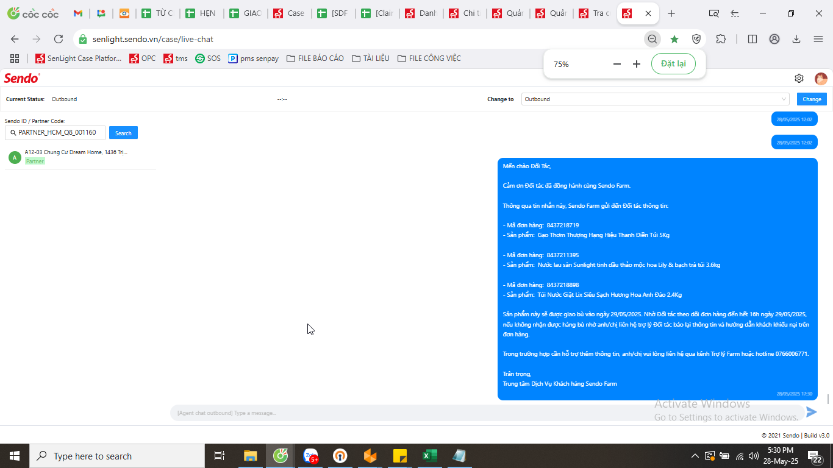The width and height of the screenshot is (833, 468).
Task: Open the browser profile account icon
Action: click(774, 39)
